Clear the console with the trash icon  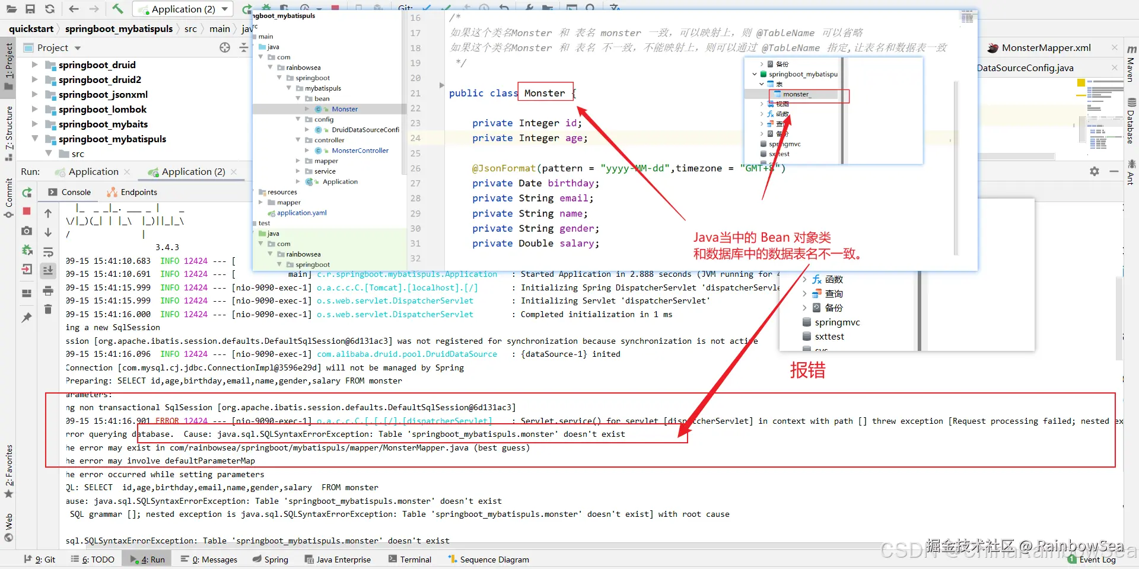(x=48, y=309)
